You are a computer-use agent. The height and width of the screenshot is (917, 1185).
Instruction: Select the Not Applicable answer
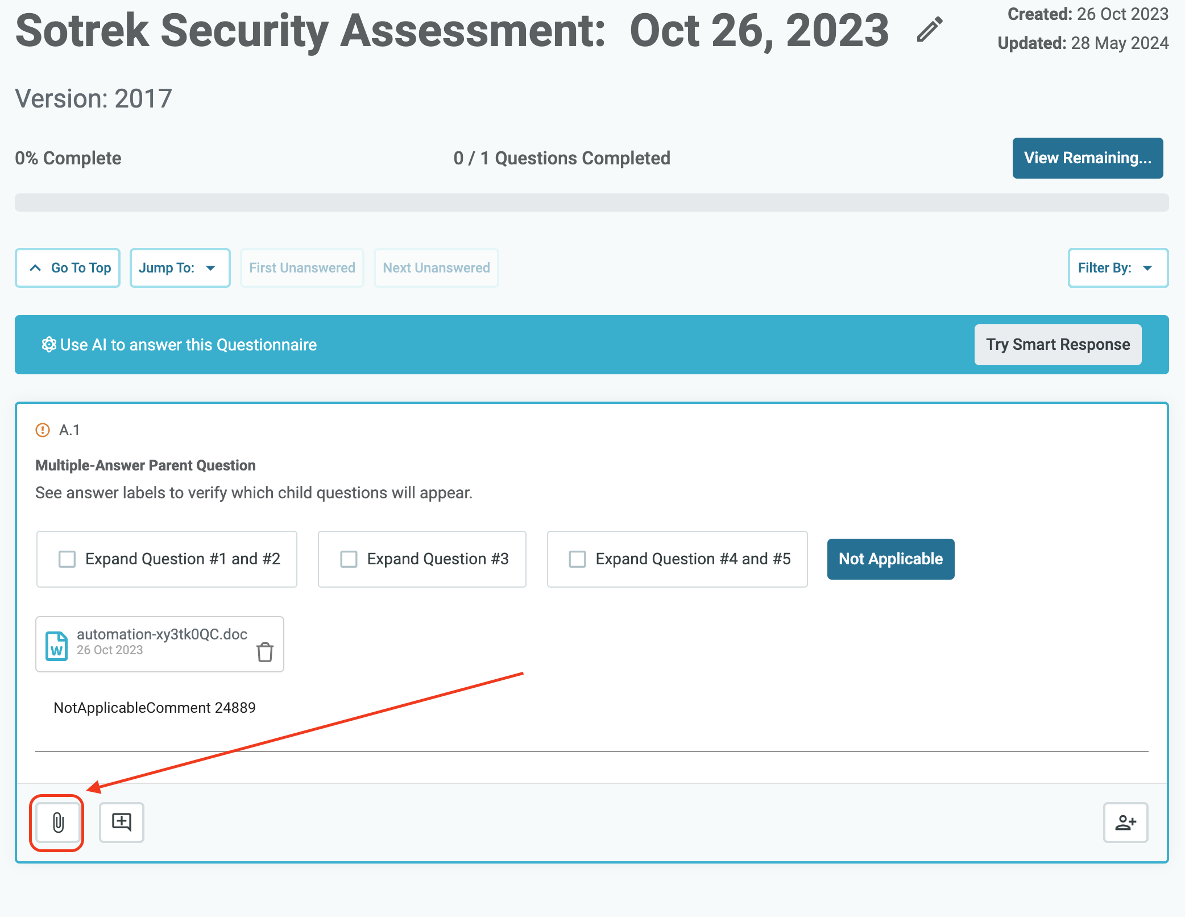tap(890, 559)
